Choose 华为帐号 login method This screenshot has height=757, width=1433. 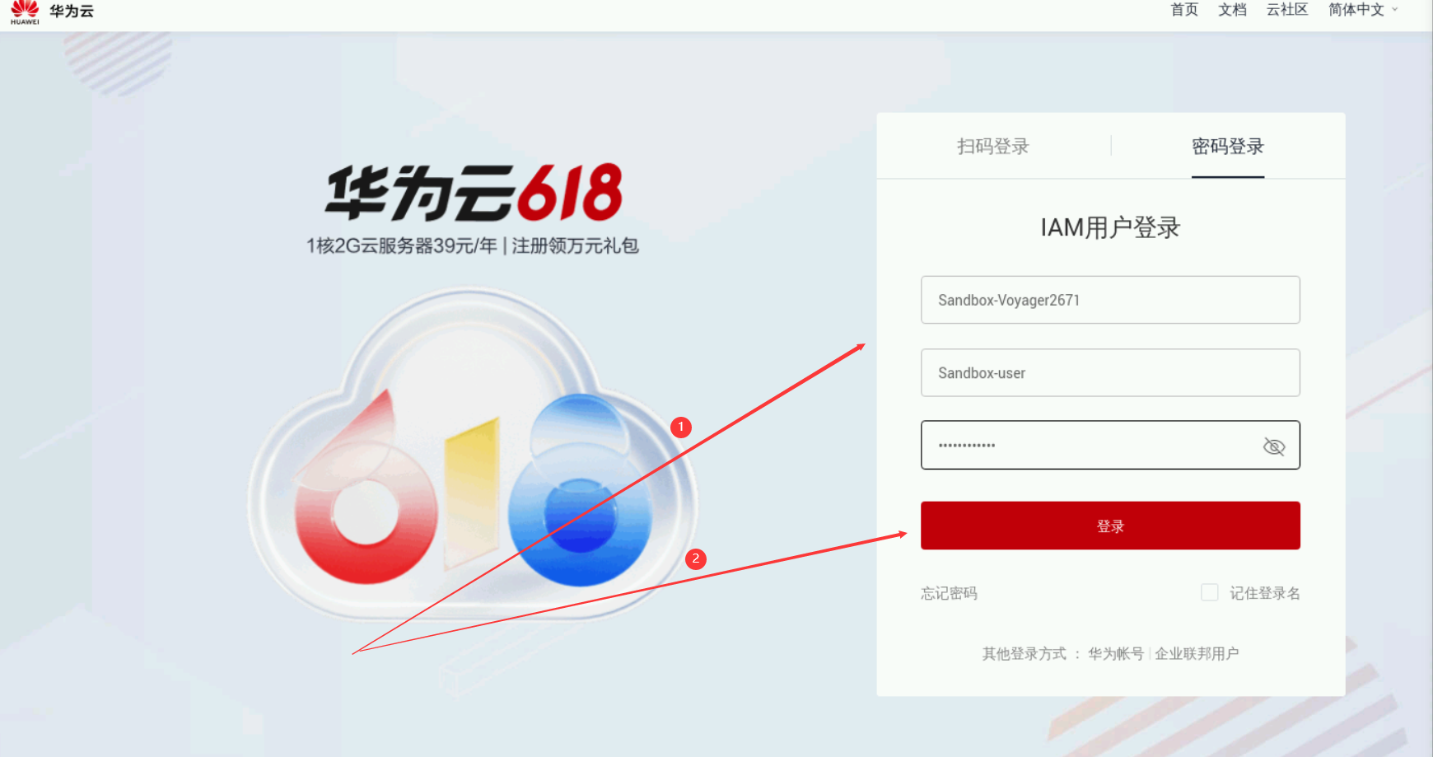click(1116, 653)
